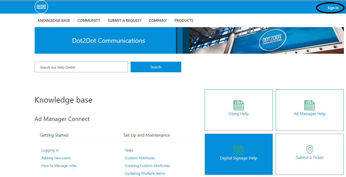
Task: Open the Knowledge Base menu item
Action: 54,20
